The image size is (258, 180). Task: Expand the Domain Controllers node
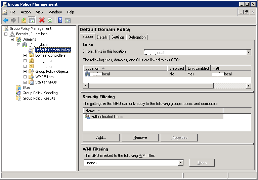[x=25, y=56]
